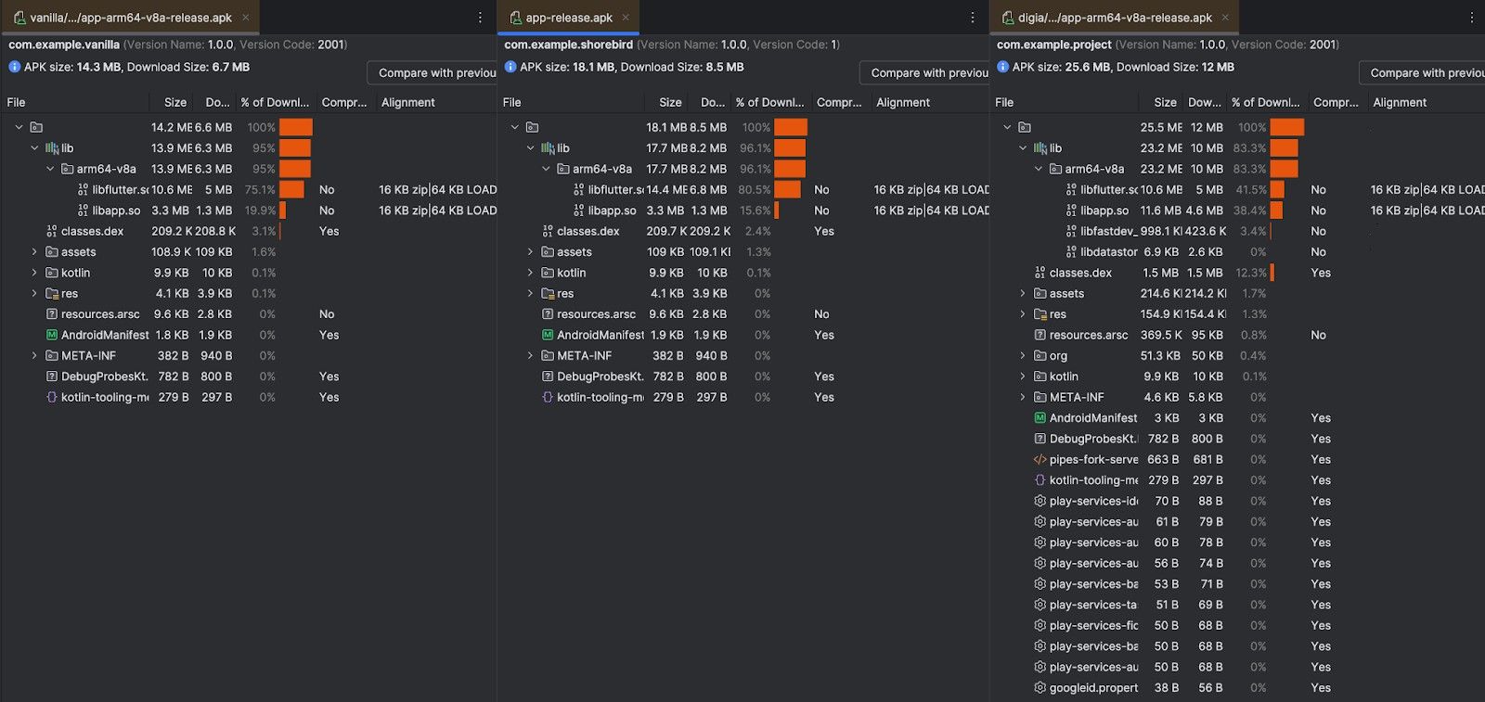Select googleid.properties icon in digia pane
The image size is (1485, 702).
coord(1040,688)
